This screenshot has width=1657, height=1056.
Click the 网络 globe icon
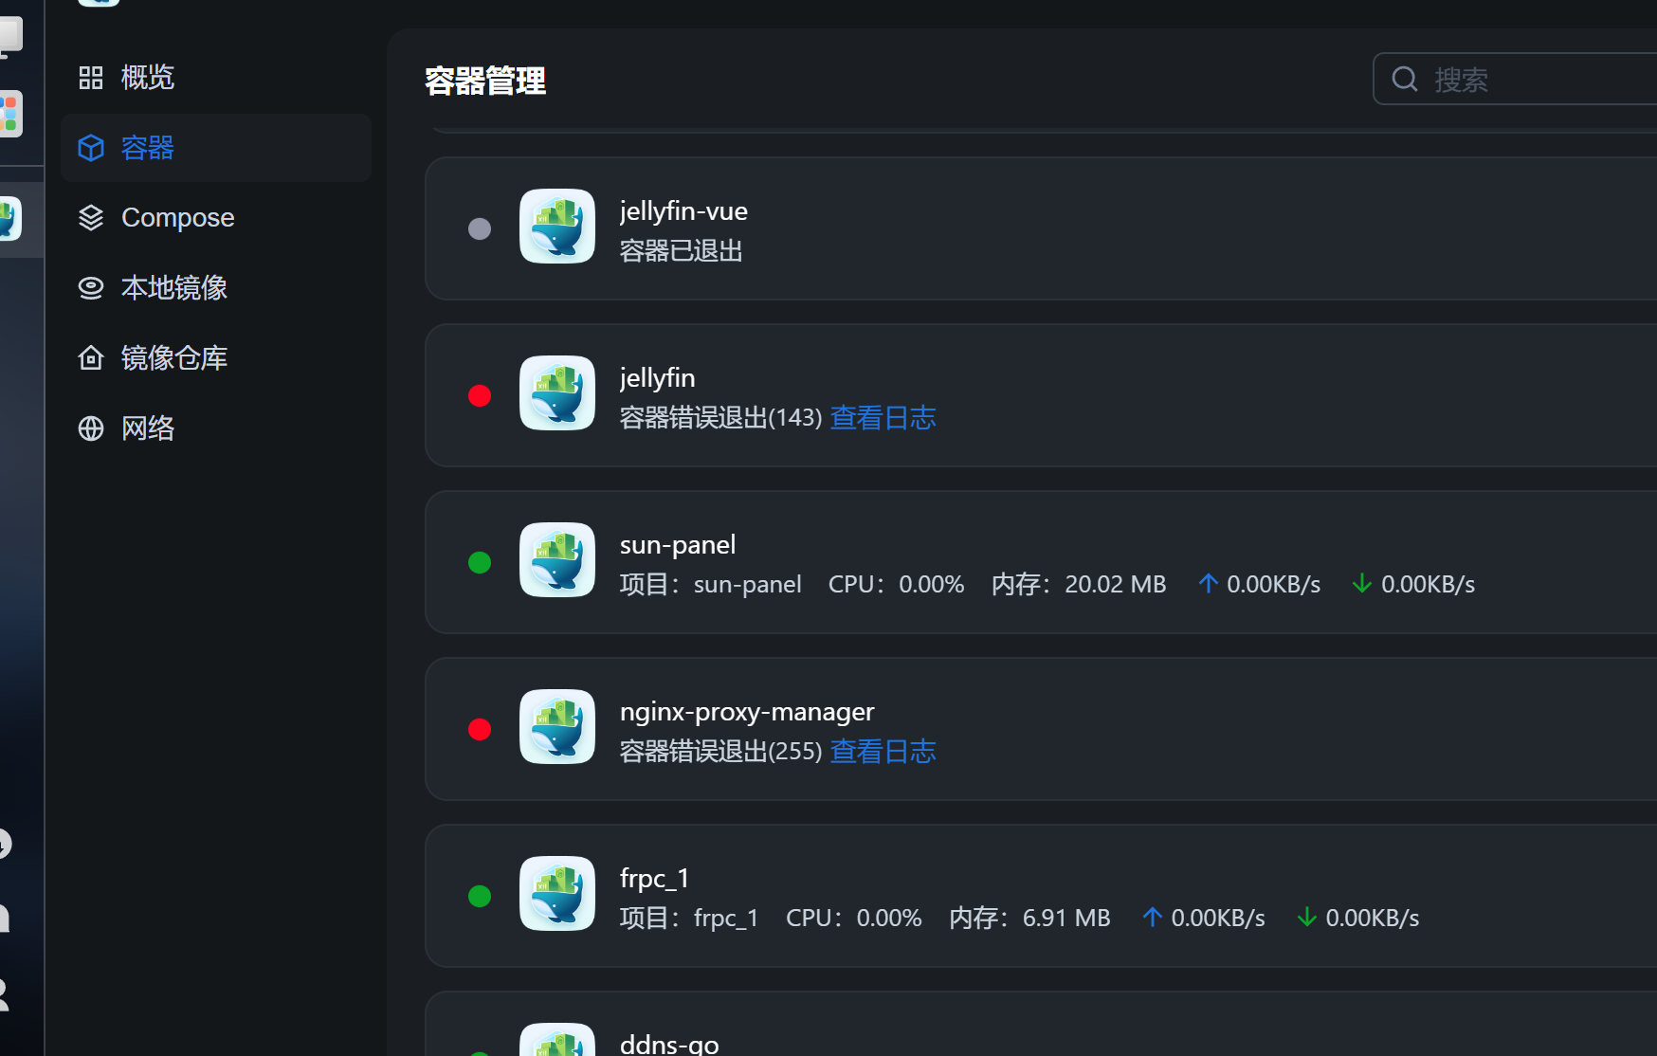click(91, 428)
